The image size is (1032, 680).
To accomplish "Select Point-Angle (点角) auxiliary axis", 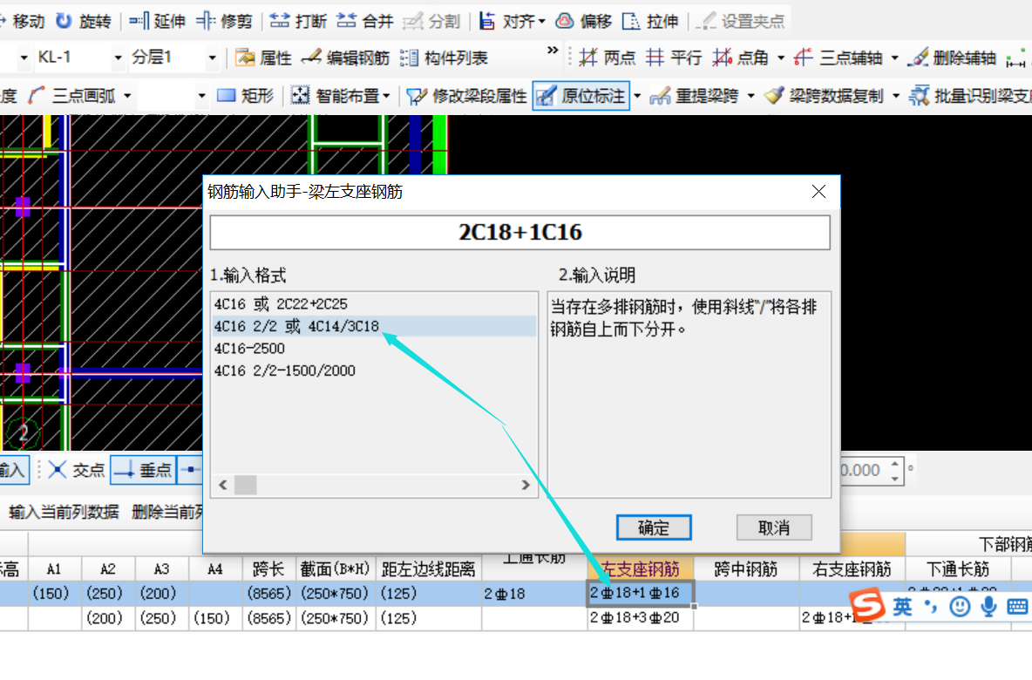I will click(741, 58).
